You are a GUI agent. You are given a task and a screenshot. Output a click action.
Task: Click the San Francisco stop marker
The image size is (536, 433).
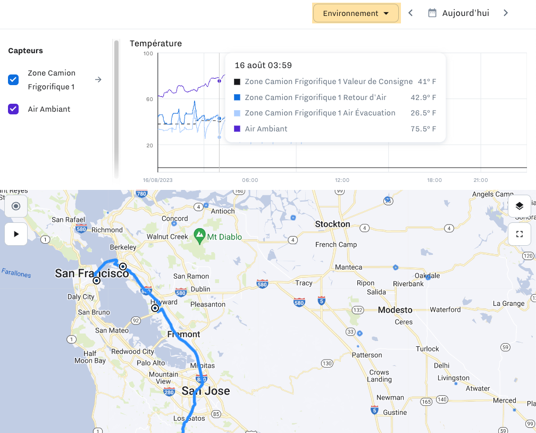click(x=97, y=280)
